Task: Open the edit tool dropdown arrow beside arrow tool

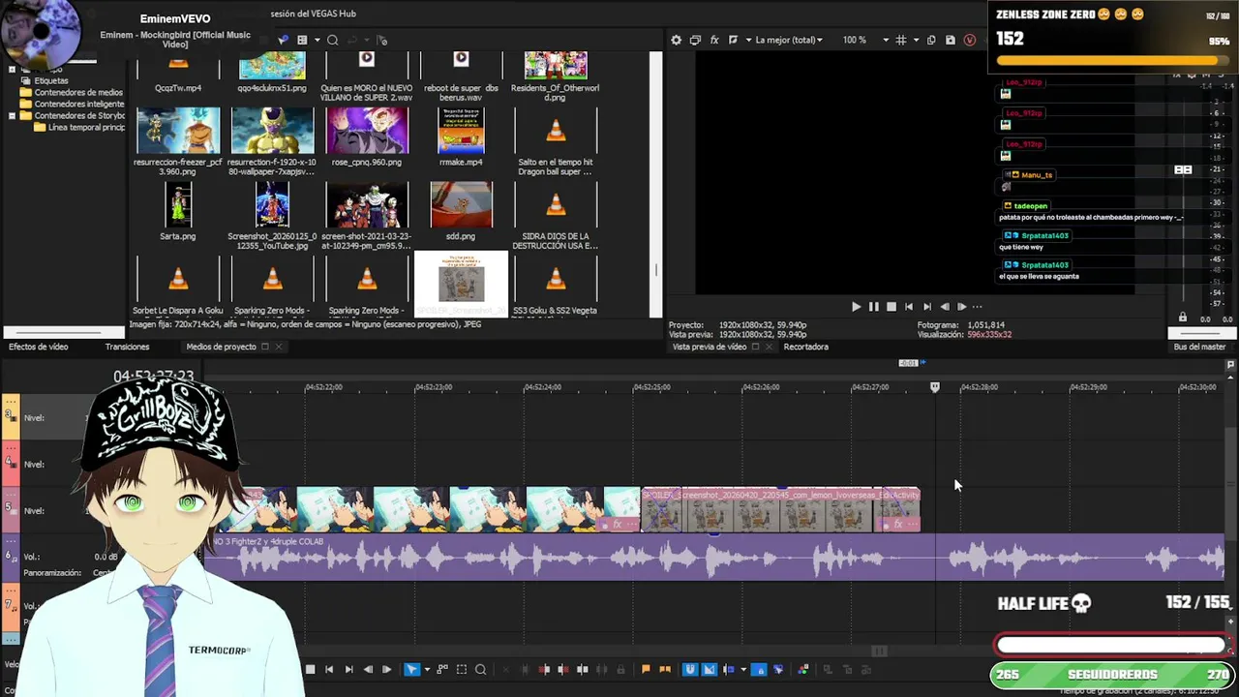Action: point(427,669)
